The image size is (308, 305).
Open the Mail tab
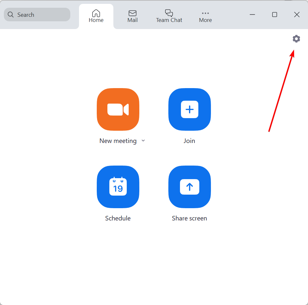click(133, 16)
